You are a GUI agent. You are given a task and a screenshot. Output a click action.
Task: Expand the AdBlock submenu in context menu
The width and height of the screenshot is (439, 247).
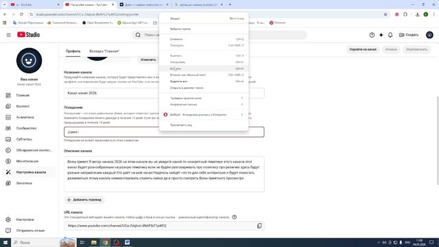[x=204, y=115]
